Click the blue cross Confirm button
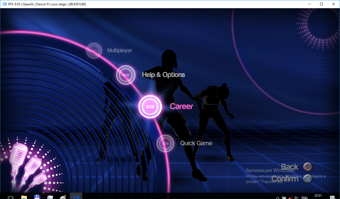340x199 pixels. tap(308, 179)
